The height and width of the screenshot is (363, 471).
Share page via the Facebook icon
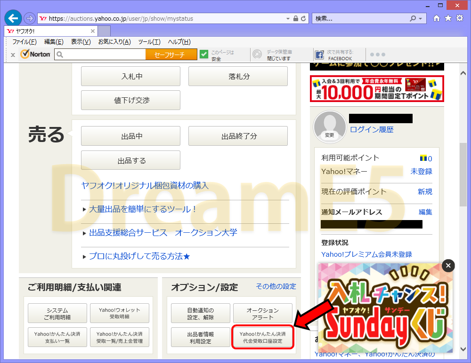coord(319,55)
